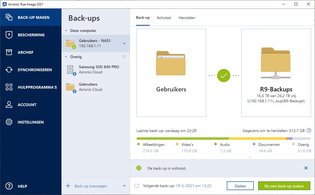
Task: Dismiss the back-up voltooid notification
Action: tap(306, 168)
